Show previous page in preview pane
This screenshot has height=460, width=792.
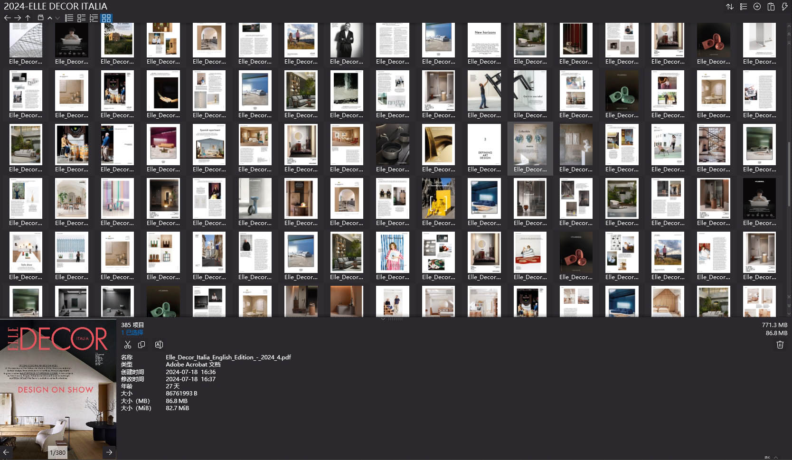(x=6, y=452)
